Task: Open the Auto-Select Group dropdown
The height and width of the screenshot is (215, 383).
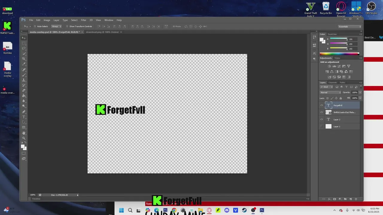Action: 57,26
